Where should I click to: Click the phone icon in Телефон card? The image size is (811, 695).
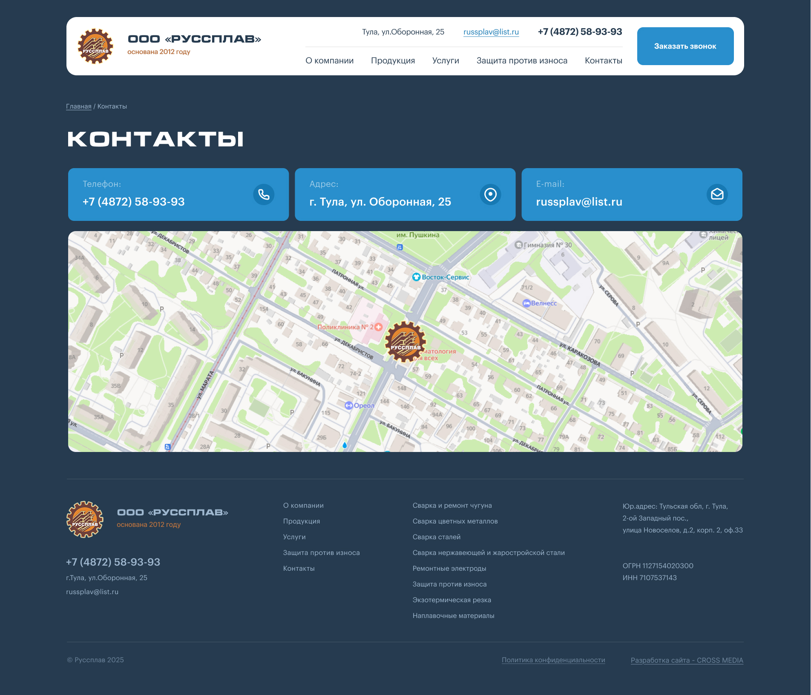264,194
